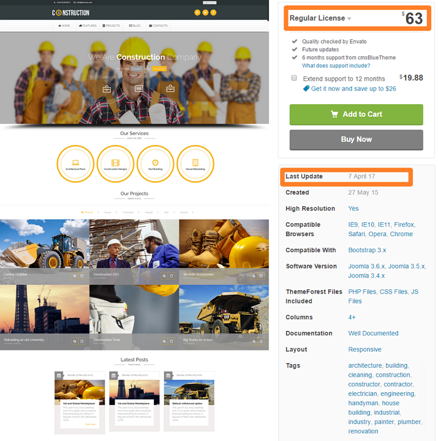Click the monitor icon in the hero banner
This screenshot has height=441, width=438.
pos(138,89)
